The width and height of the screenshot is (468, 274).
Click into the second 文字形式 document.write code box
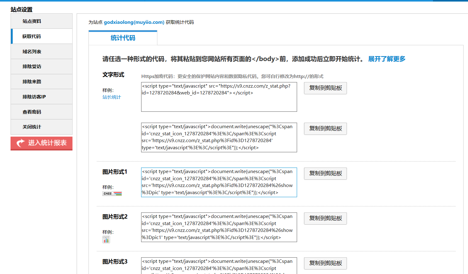point(219,137)
